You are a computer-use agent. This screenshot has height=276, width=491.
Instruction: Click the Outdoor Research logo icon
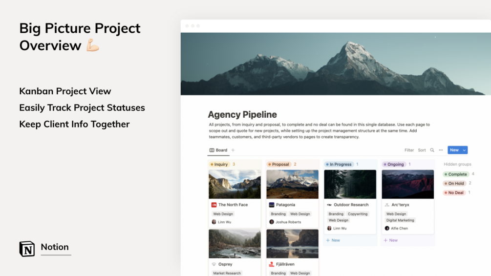pos(329,205)
